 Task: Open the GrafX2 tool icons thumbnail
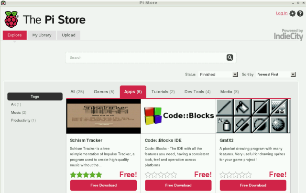(253, 116)
